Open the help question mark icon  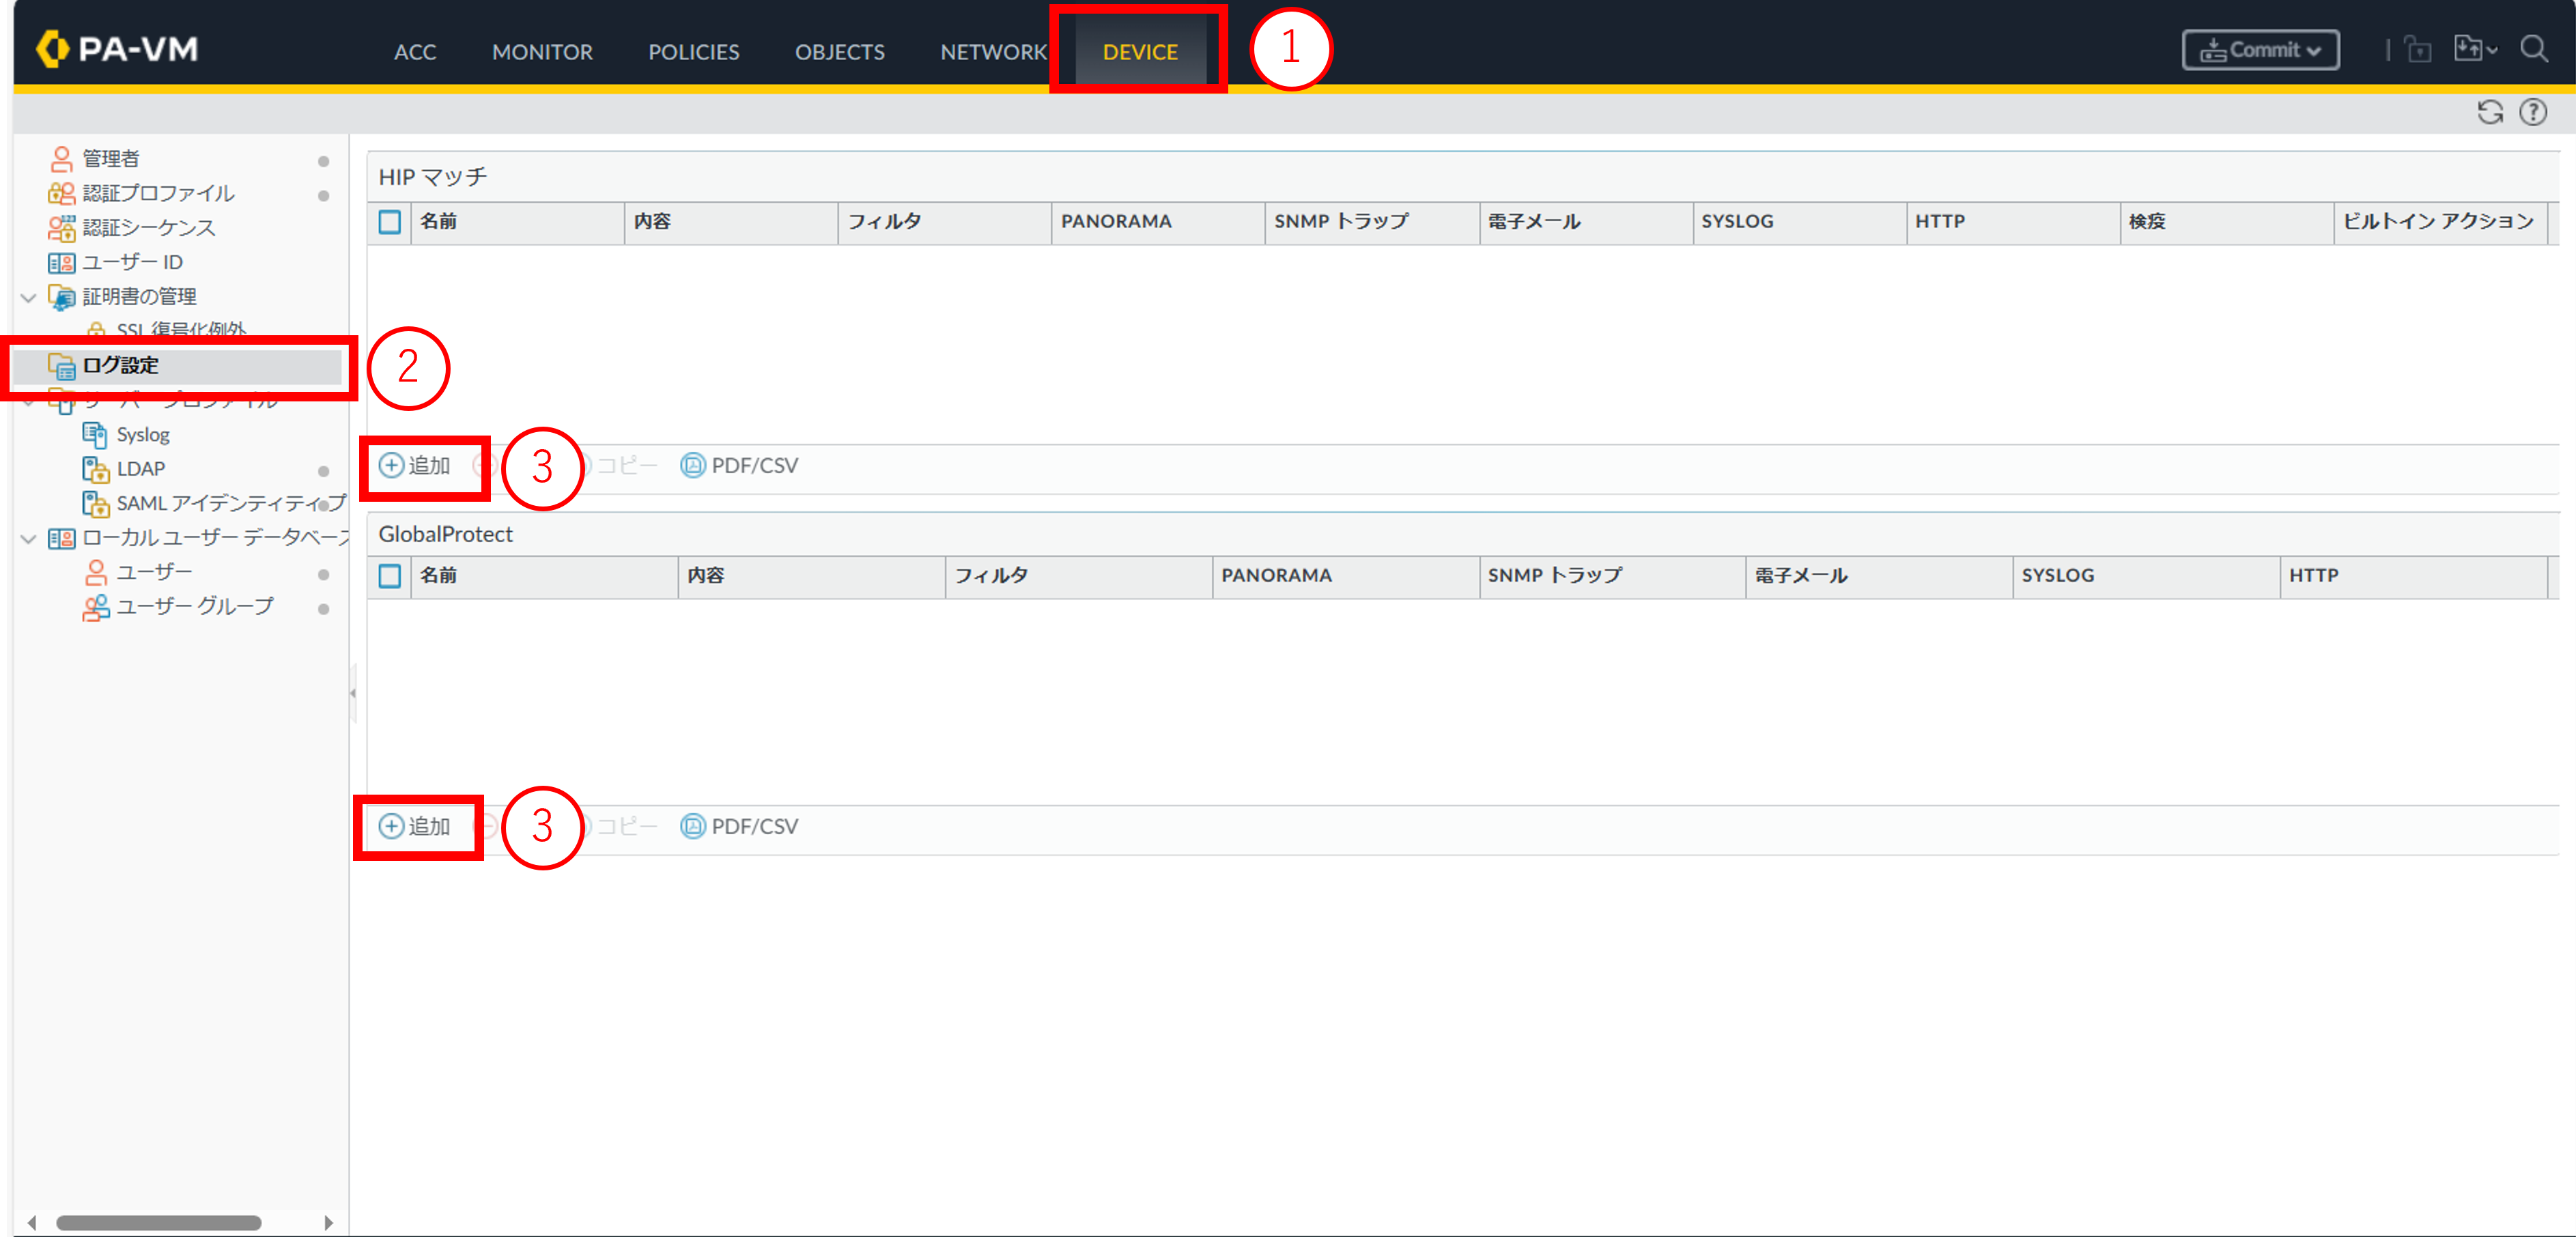pyautogui.click(x=2533, y=112)
